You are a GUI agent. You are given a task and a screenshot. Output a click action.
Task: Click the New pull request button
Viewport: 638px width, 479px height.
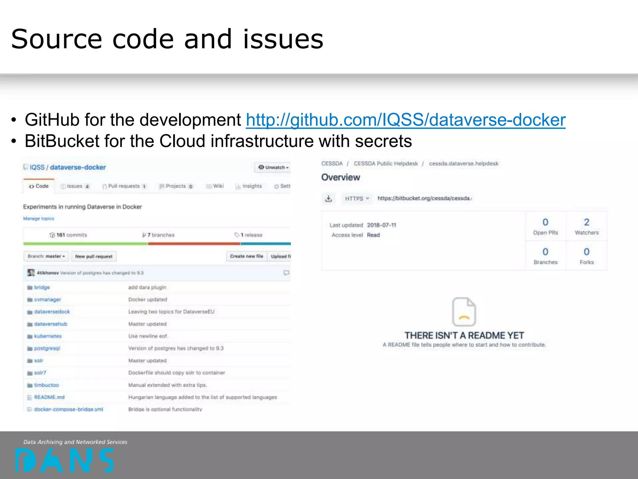click(x=94, y=256)
